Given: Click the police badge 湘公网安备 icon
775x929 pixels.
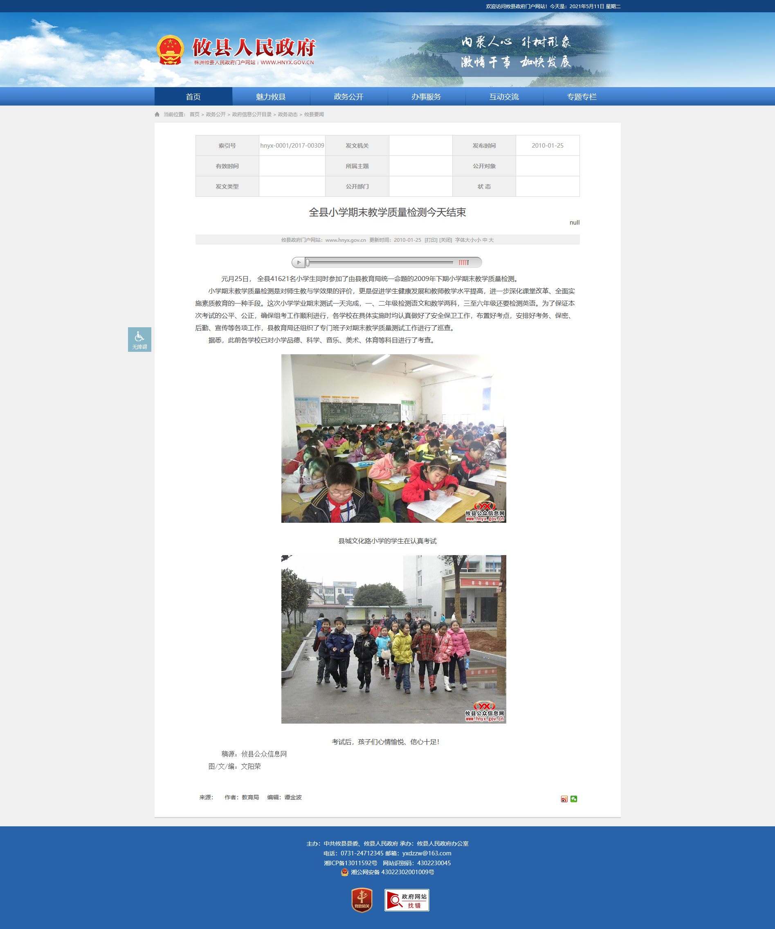Looking at the screenshot, I should click(x=345, y=873).
